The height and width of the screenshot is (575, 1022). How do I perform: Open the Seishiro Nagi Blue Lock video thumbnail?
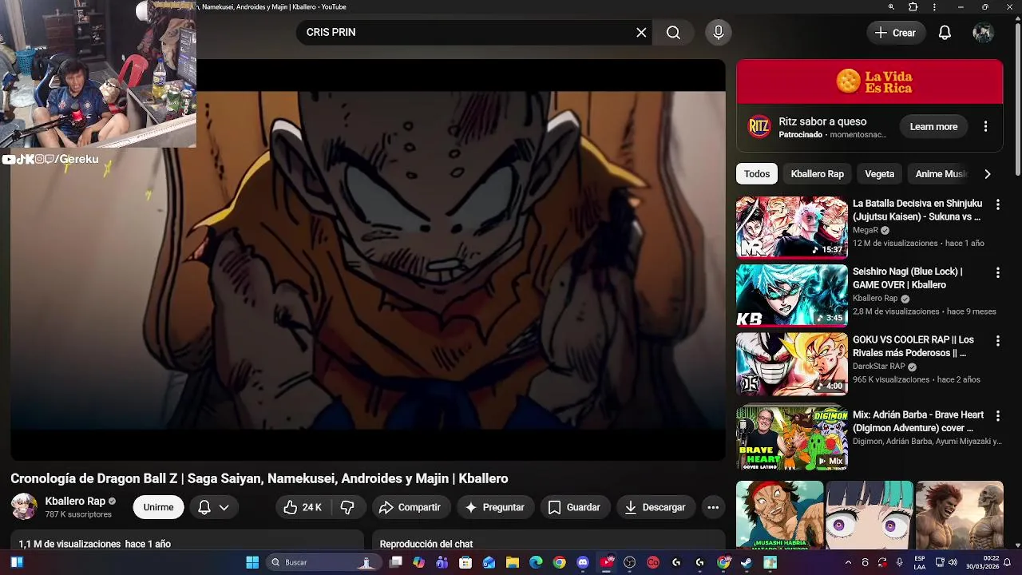(791, 295)
